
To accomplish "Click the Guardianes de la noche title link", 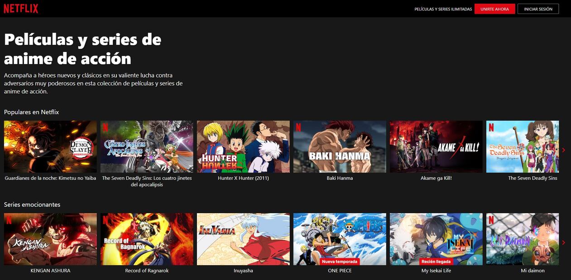I will pos(50,178).
